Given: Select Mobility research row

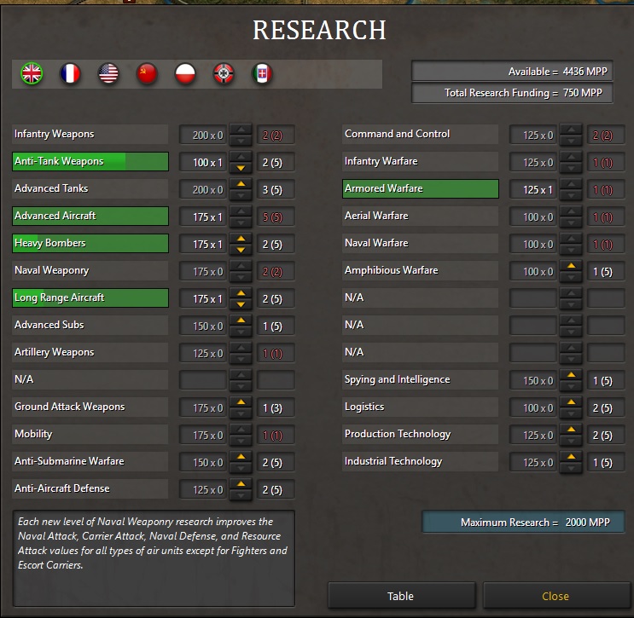Looking at the screenshot, I should coord(90,434).
